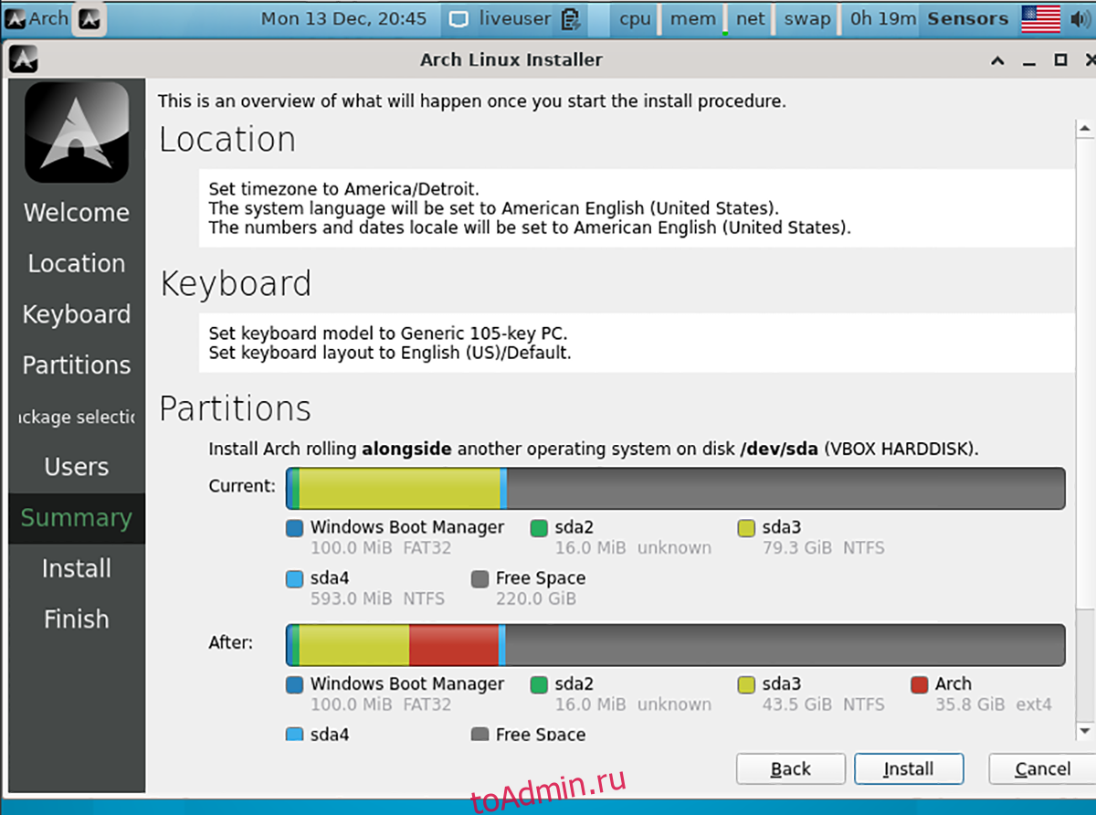Click the yellow sda3 segment in After bar
1096x815 pixels.
coord(354,645)
